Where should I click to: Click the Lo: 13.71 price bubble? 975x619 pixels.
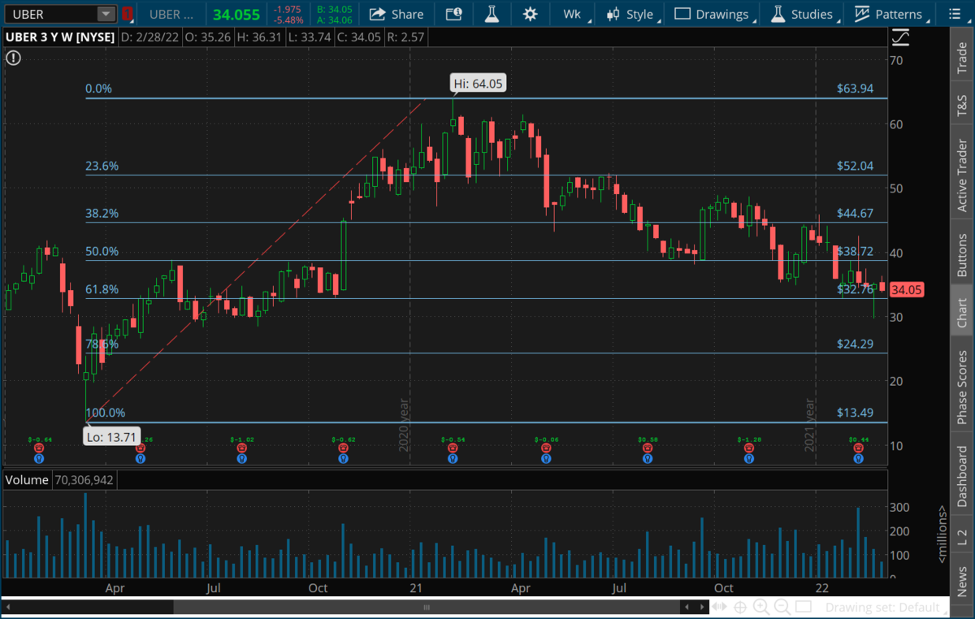coord(111,437)
